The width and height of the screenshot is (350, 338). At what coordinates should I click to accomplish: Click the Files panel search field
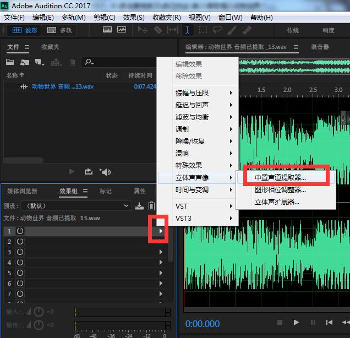click(x=119, y=62)
